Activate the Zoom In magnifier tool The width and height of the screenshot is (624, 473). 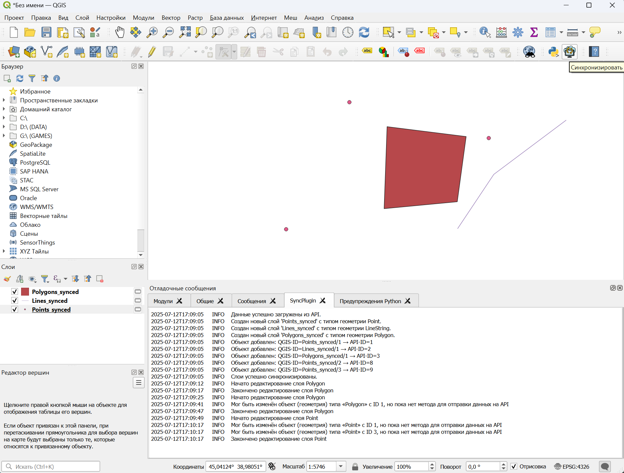[152, 32]
